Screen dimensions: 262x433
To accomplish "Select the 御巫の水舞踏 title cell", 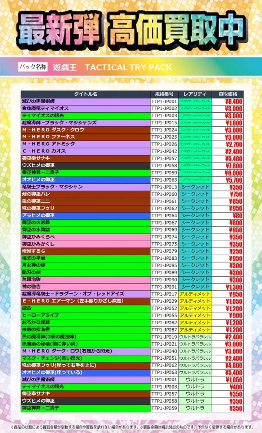I will pyautogui.click(x=85, y=230).
